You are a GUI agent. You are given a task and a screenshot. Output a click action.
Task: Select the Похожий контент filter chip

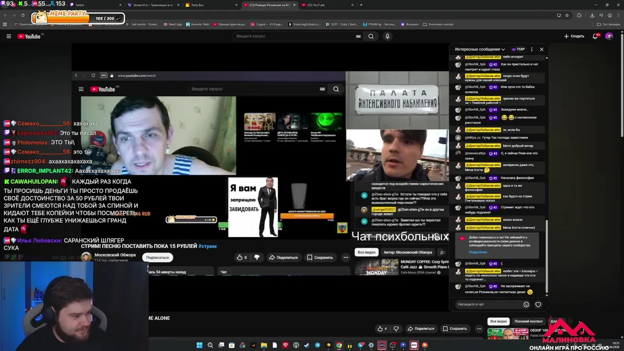[528, 321]
